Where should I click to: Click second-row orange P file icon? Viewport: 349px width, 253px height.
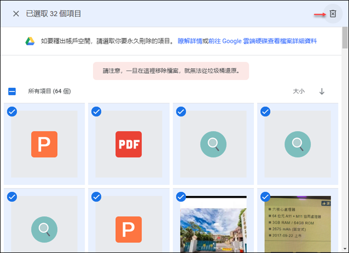coord(129,230)
